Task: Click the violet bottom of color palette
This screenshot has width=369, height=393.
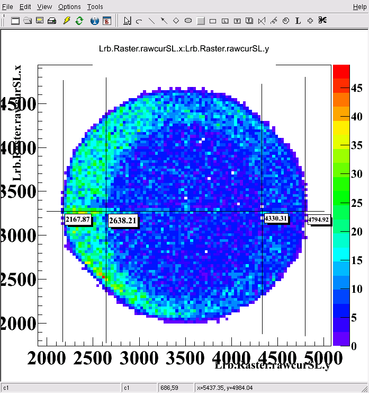Action: click(341, 339)
